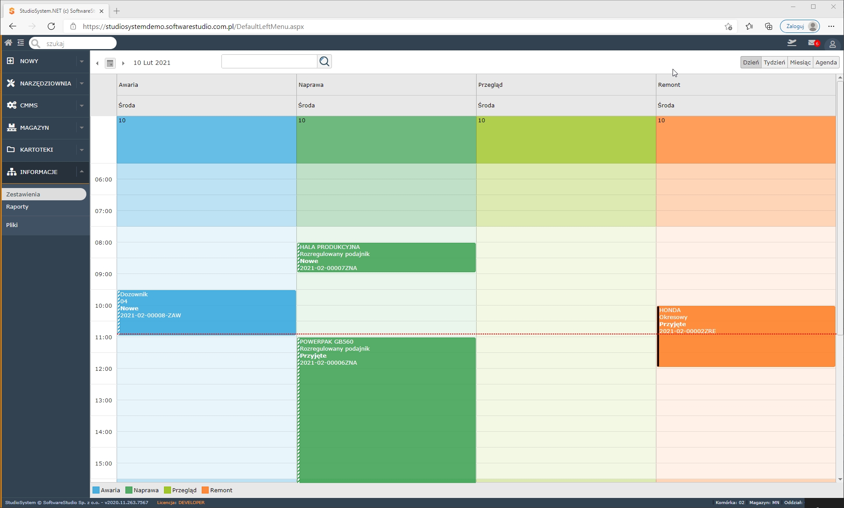Open the calendar date picker icon
This screenshot has height=508, width=844.
pyautogui.click(x=110, y=63)
